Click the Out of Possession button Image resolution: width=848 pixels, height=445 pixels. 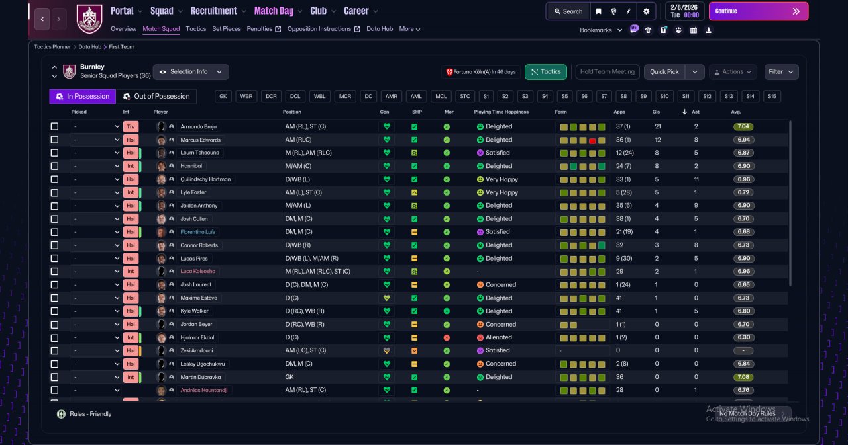pos(156,97)
